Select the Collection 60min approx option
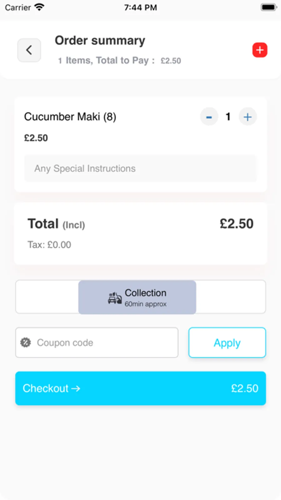Viewport: 281px width, 500px height. coord(145,297)
